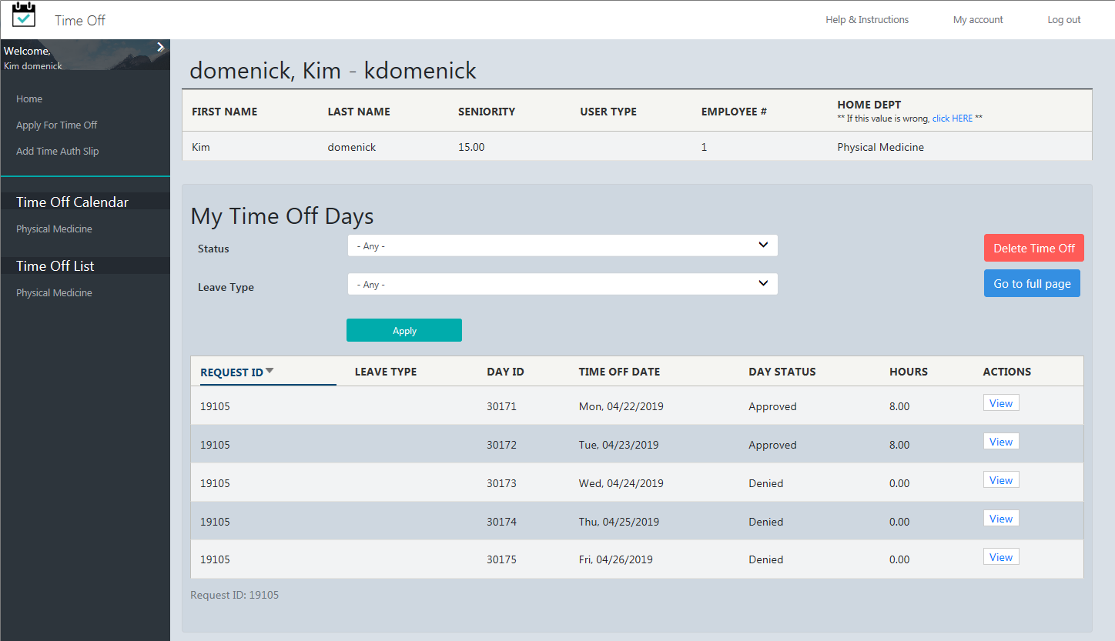Log out of the application
The height and width of the screenshot is (641, 1115).
pyautogui.click(x=1063, y=19)
